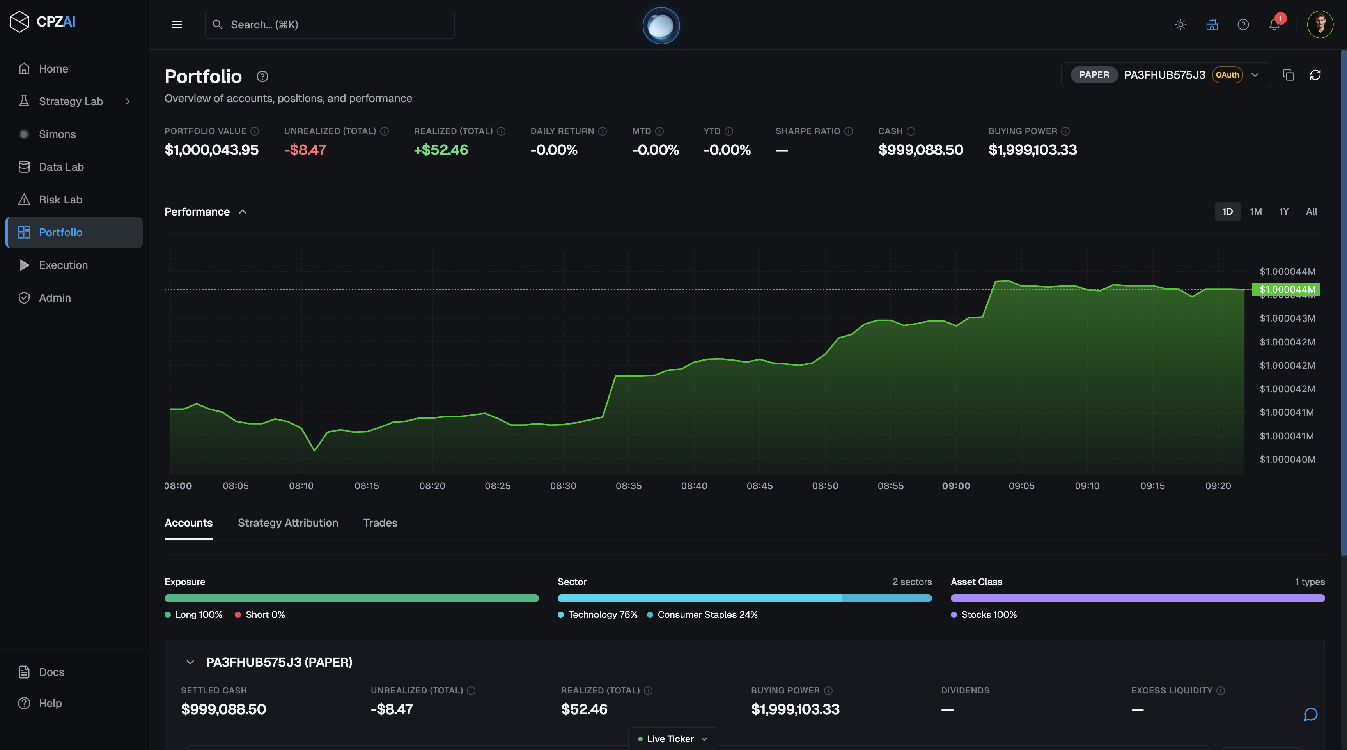Switch to Strategy Attribution tab
This screenshot has width=1347, height=750.
pos(287,523)
